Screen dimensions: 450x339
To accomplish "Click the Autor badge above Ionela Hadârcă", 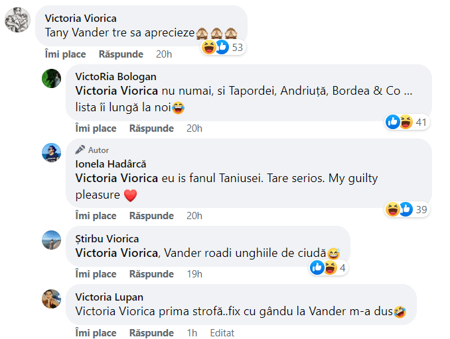I will tap(92, 150).
